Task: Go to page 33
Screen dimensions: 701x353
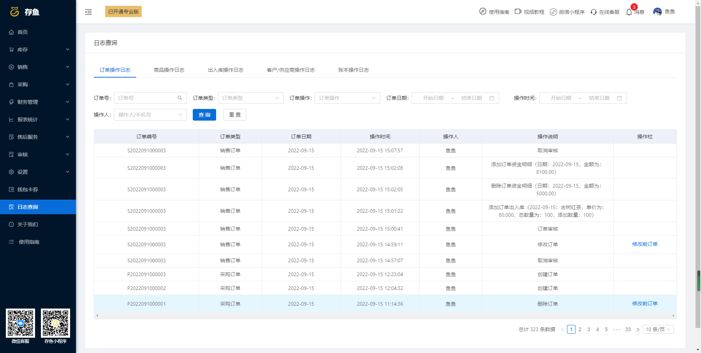Action: [628, 329]
